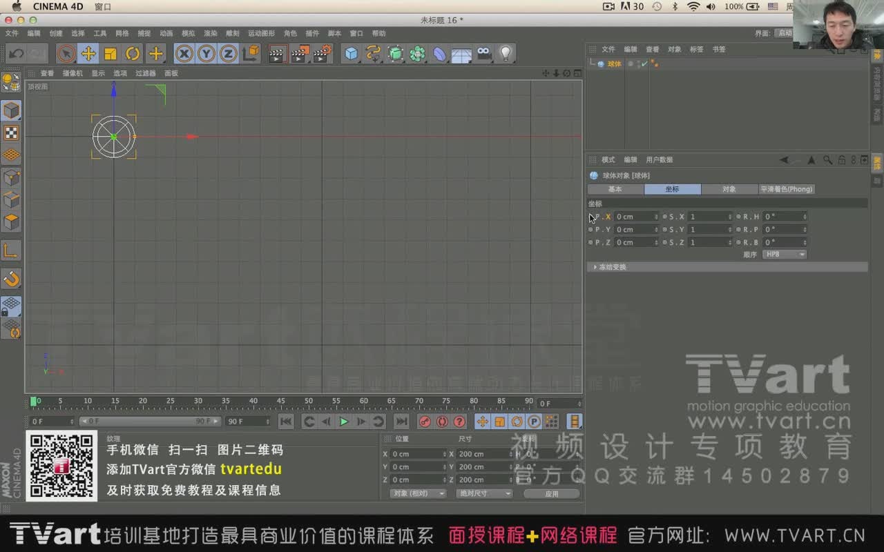Add a Camera object icon

point(483,53)
